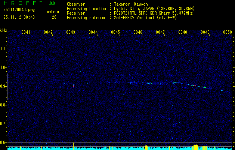Click the Observer name Takanori Kawachi

click(x=132, y=4)
